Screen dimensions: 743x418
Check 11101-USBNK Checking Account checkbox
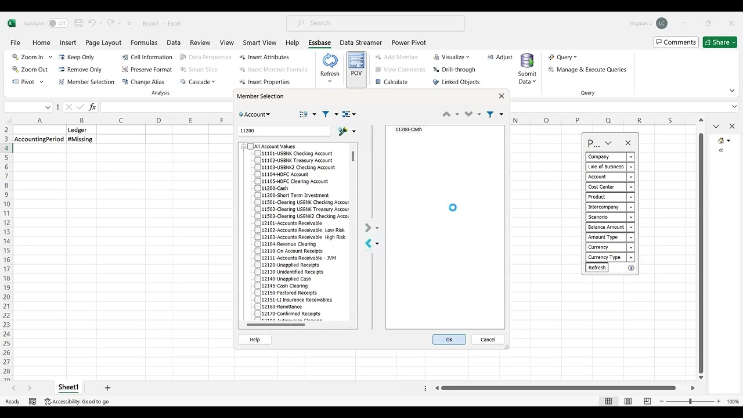tap(258, 153)
